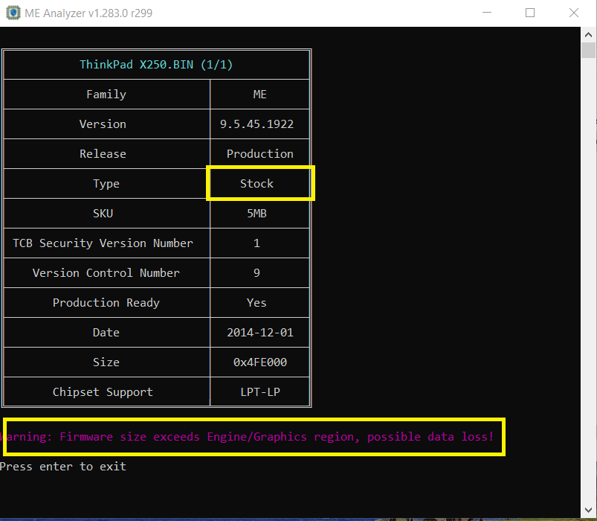Click TCB Security Version Number label

[103, 243]
